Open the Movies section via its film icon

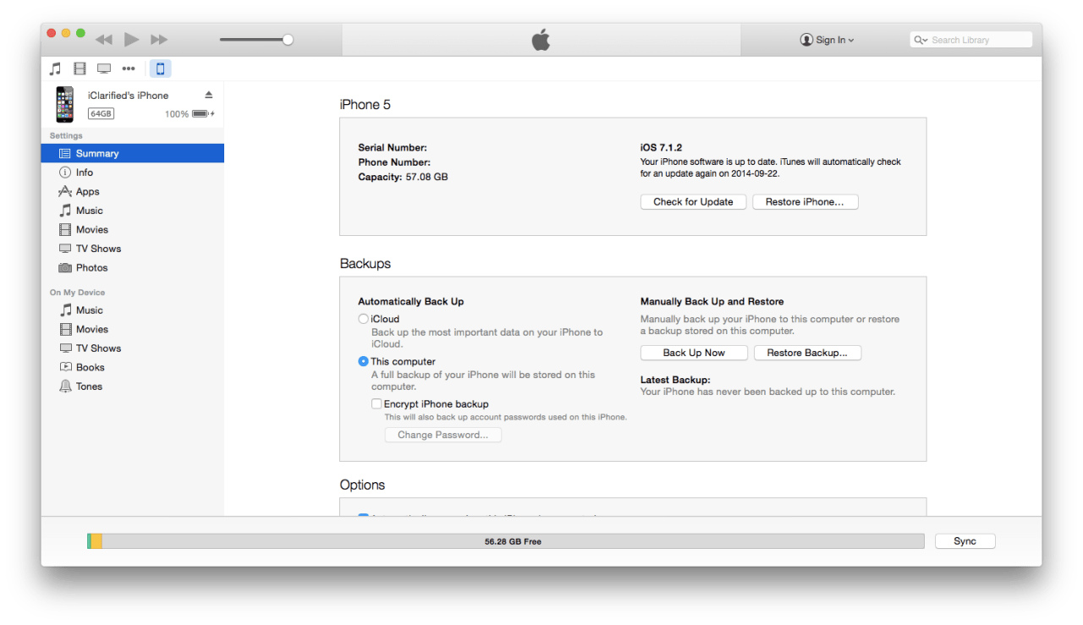80,69
